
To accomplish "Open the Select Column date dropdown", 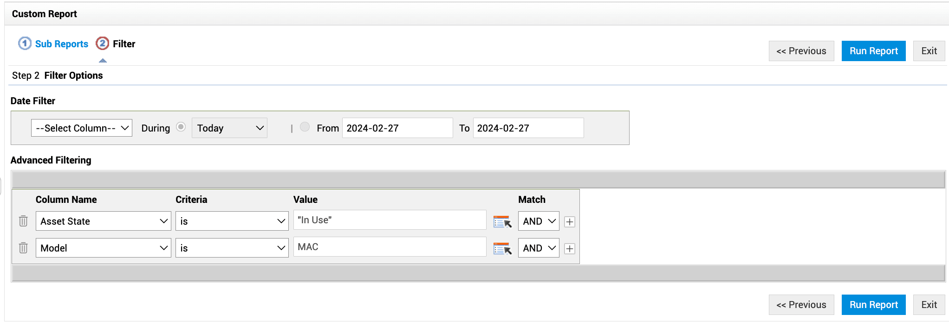I will pos(82,128).
